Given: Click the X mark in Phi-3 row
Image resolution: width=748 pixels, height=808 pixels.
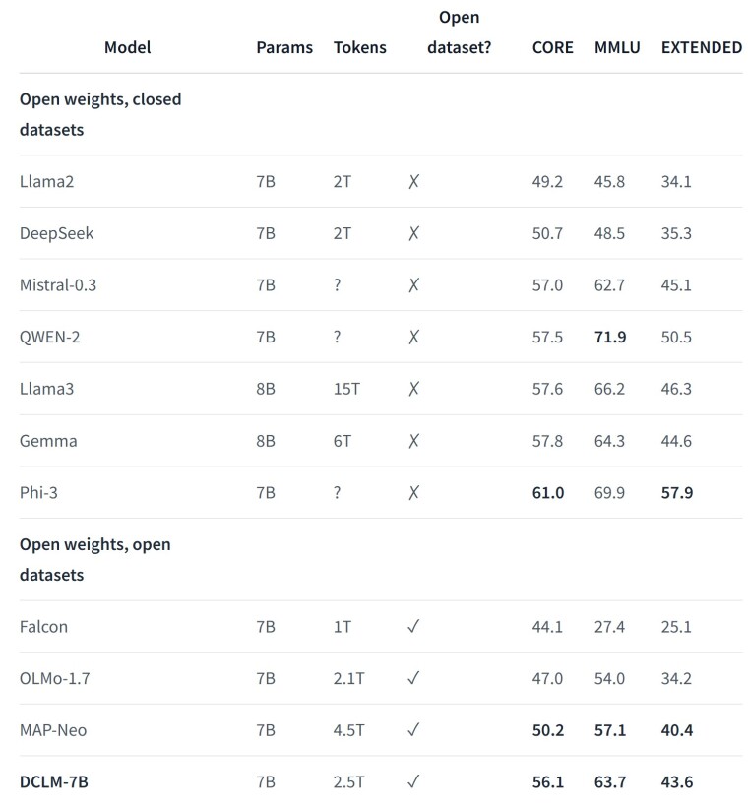Looking at the screenshot, I should [x=413, y=492].
